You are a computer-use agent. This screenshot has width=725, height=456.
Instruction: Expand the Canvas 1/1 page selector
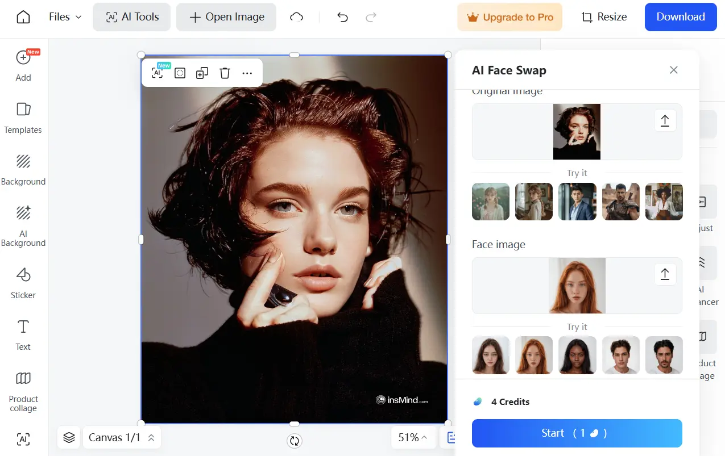(122, 437)
